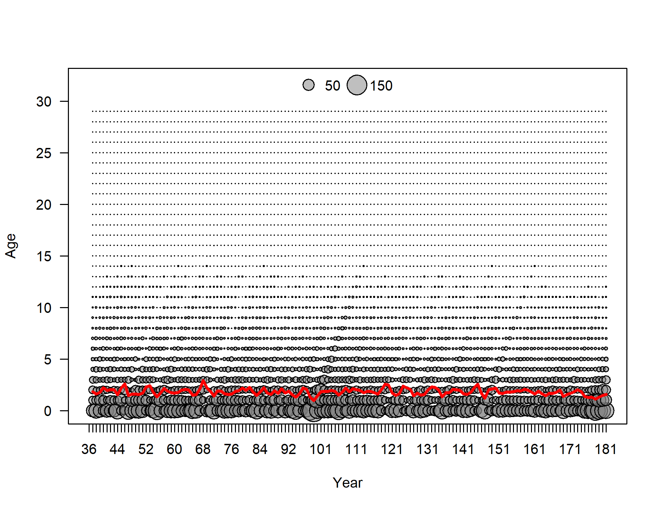Click x-axis tick label '84'

tap(260, 449)
